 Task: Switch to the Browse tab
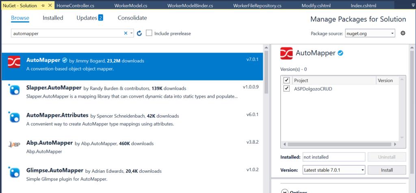(x=20, y=18)
